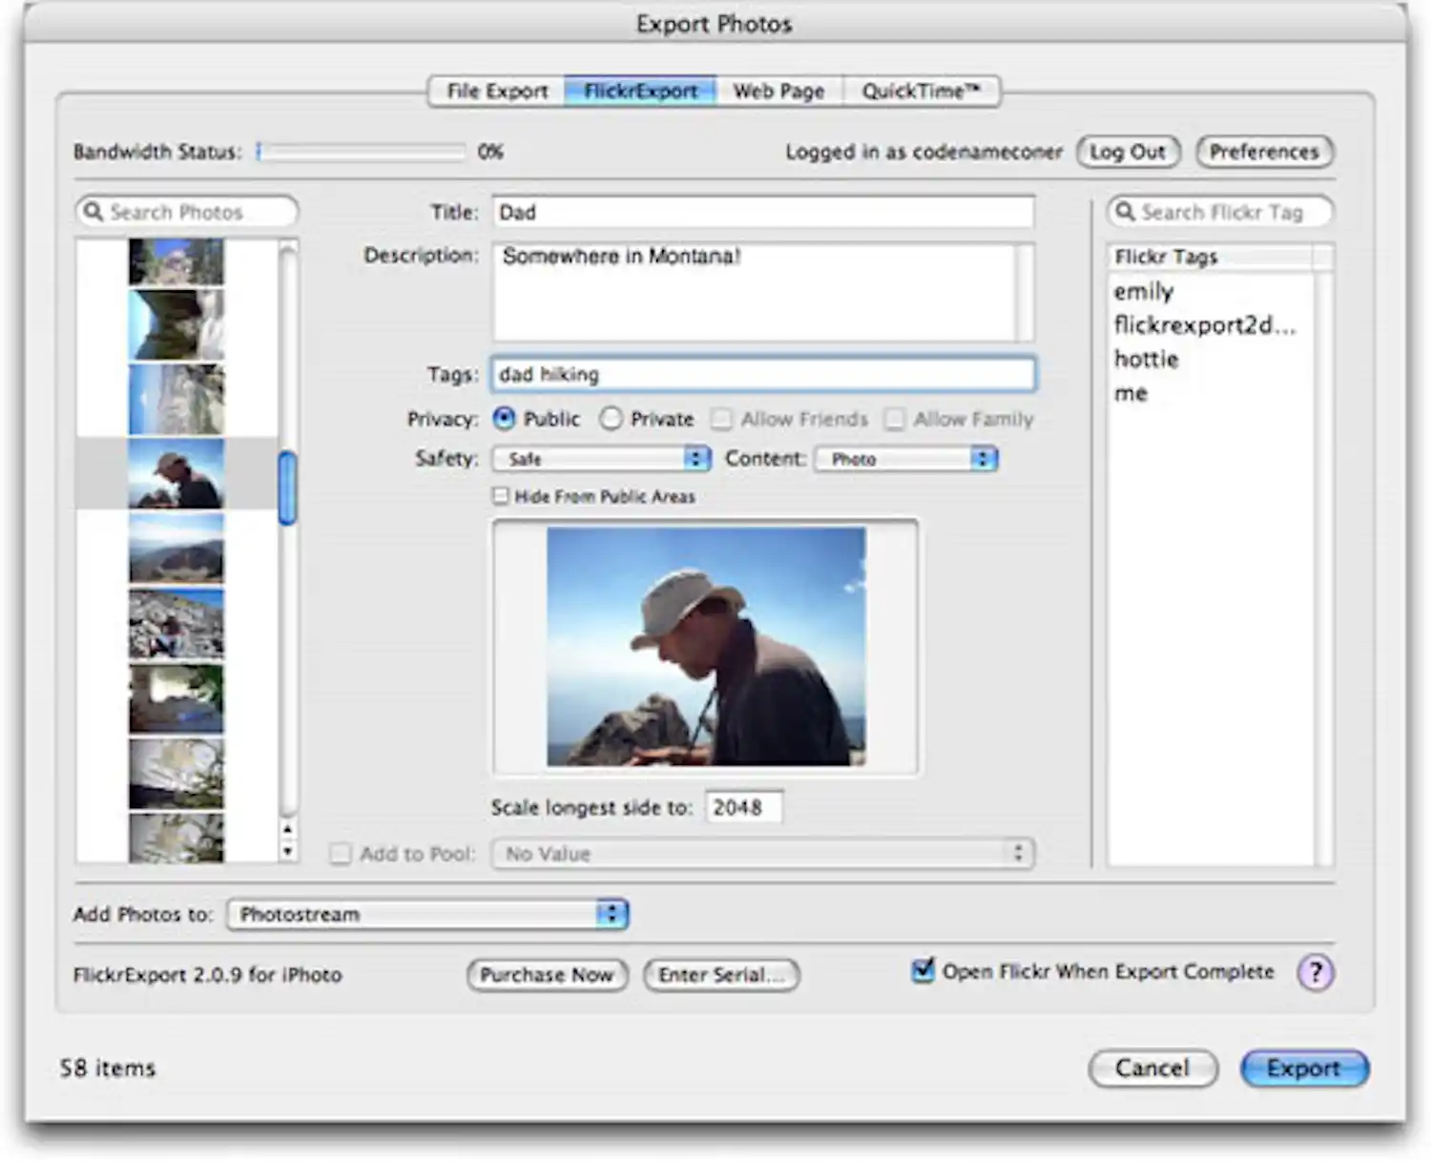
Task: Open the Safety dropdown
Action: 600,459
